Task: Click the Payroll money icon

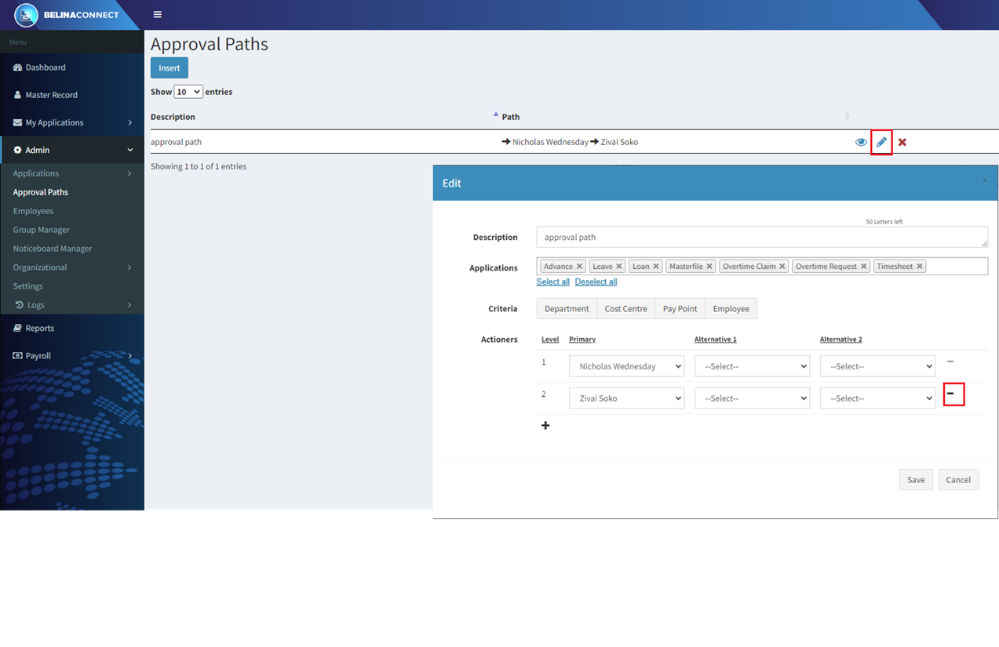Action: [x=17, y=356]
